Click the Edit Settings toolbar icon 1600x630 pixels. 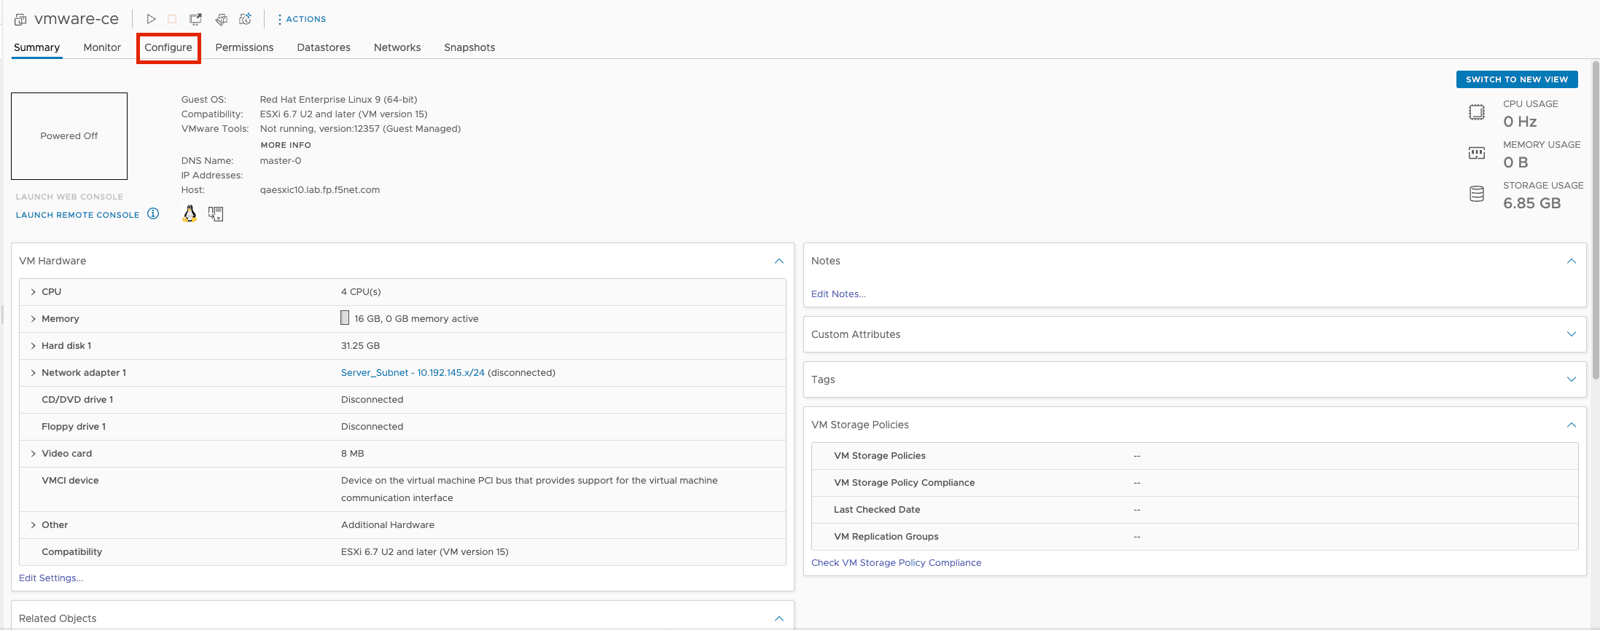(222, 19)
